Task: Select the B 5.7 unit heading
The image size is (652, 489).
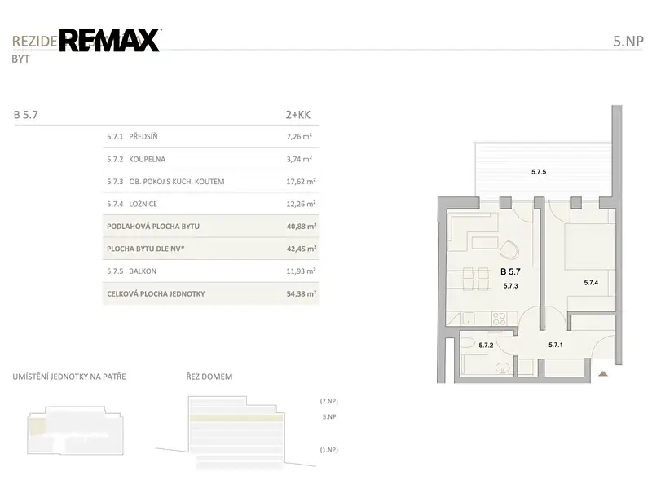Action: point(26,115)
